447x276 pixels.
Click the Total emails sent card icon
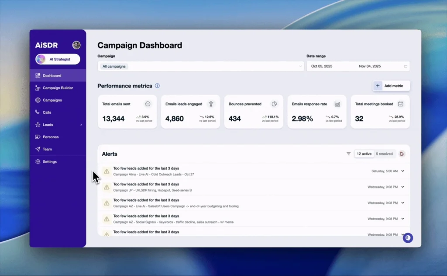point(148,104)
